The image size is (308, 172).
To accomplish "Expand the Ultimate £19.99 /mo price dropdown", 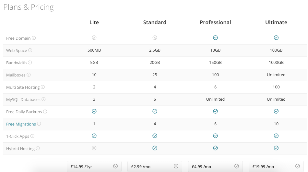I will tap(276, 166).
